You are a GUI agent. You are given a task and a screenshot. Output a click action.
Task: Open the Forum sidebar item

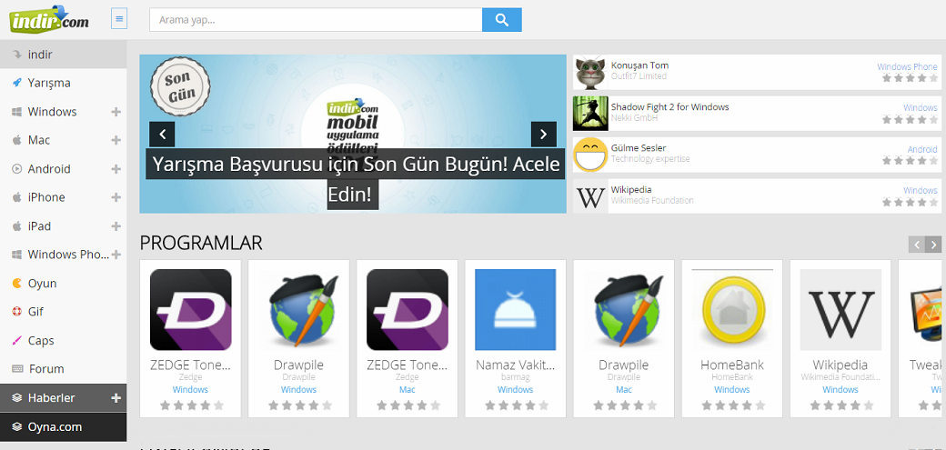45,369
